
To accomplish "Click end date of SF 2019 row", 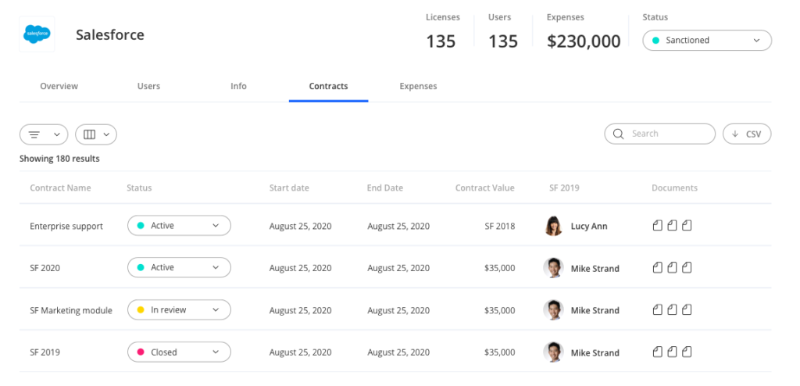I will coord(398,353).
